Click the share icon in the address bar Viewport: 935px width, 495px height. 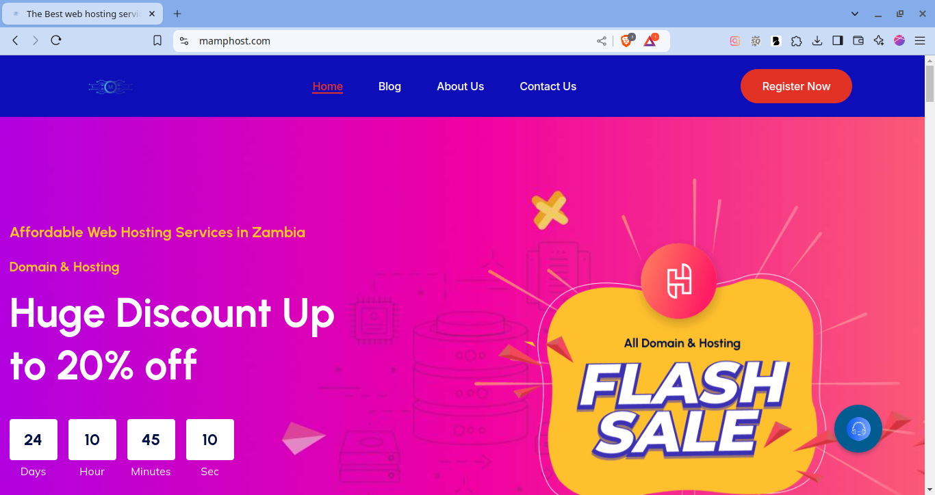[602, 41]
